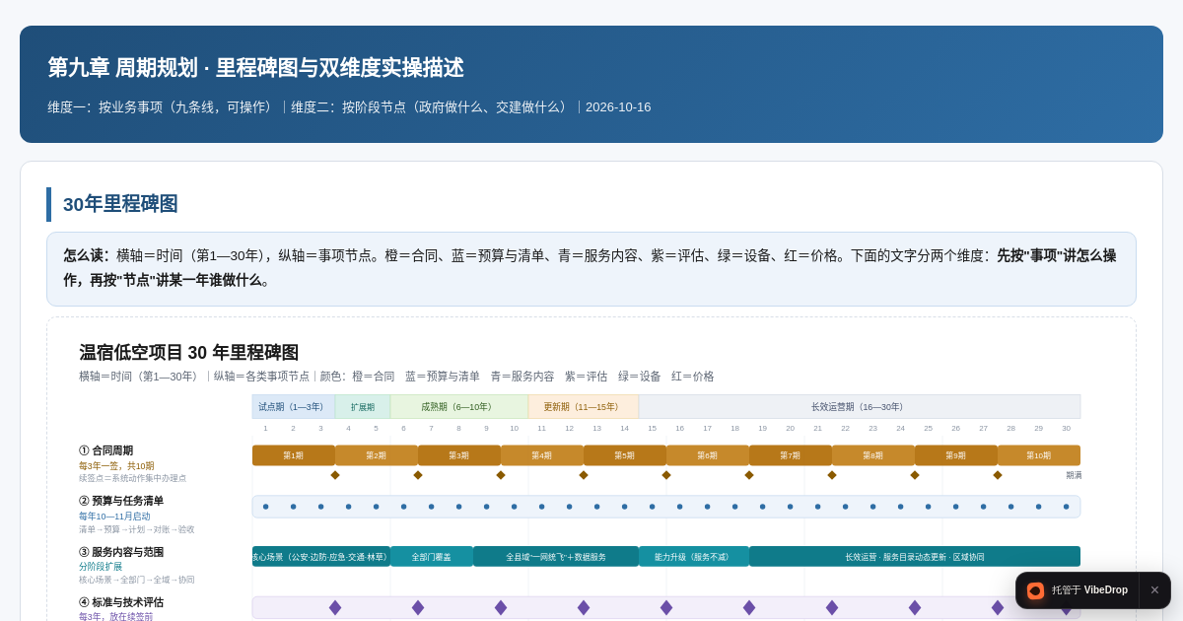Select the 扩展期 phase band

click(x=363, y=407)
